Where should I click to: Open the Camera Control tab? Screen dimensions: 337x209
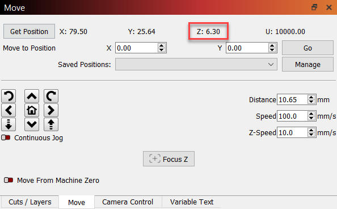128,202
